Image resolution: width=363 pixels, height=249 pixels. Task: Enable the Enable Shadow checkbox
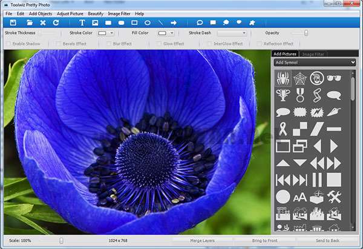tap(9, 43)
